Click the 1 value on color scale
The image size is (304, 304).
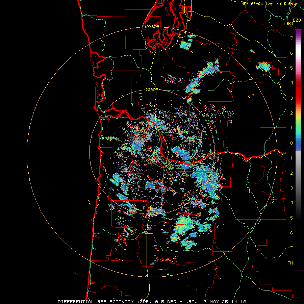click(x=292, y=128)
